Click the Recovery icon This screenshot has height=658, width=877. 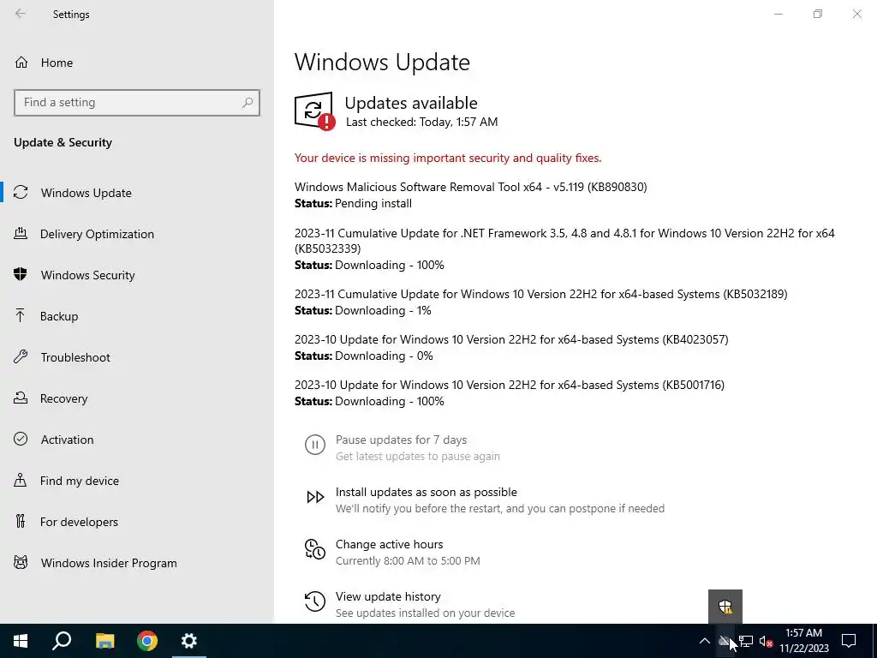click(21, 398)
